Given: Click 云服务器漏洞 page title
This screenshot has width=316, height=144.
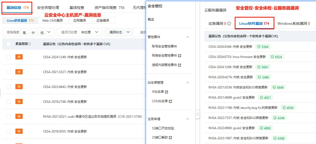Looking at the screenshot, I should click(x=215, y=10).
